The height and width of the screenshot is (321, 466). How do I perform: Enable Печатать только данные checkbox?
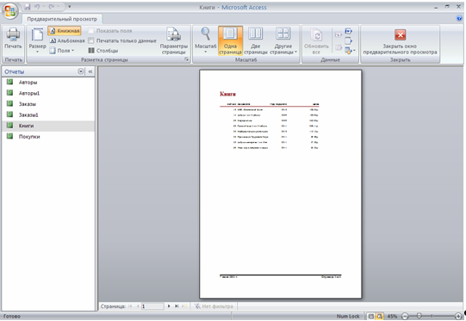click(91, 40)
